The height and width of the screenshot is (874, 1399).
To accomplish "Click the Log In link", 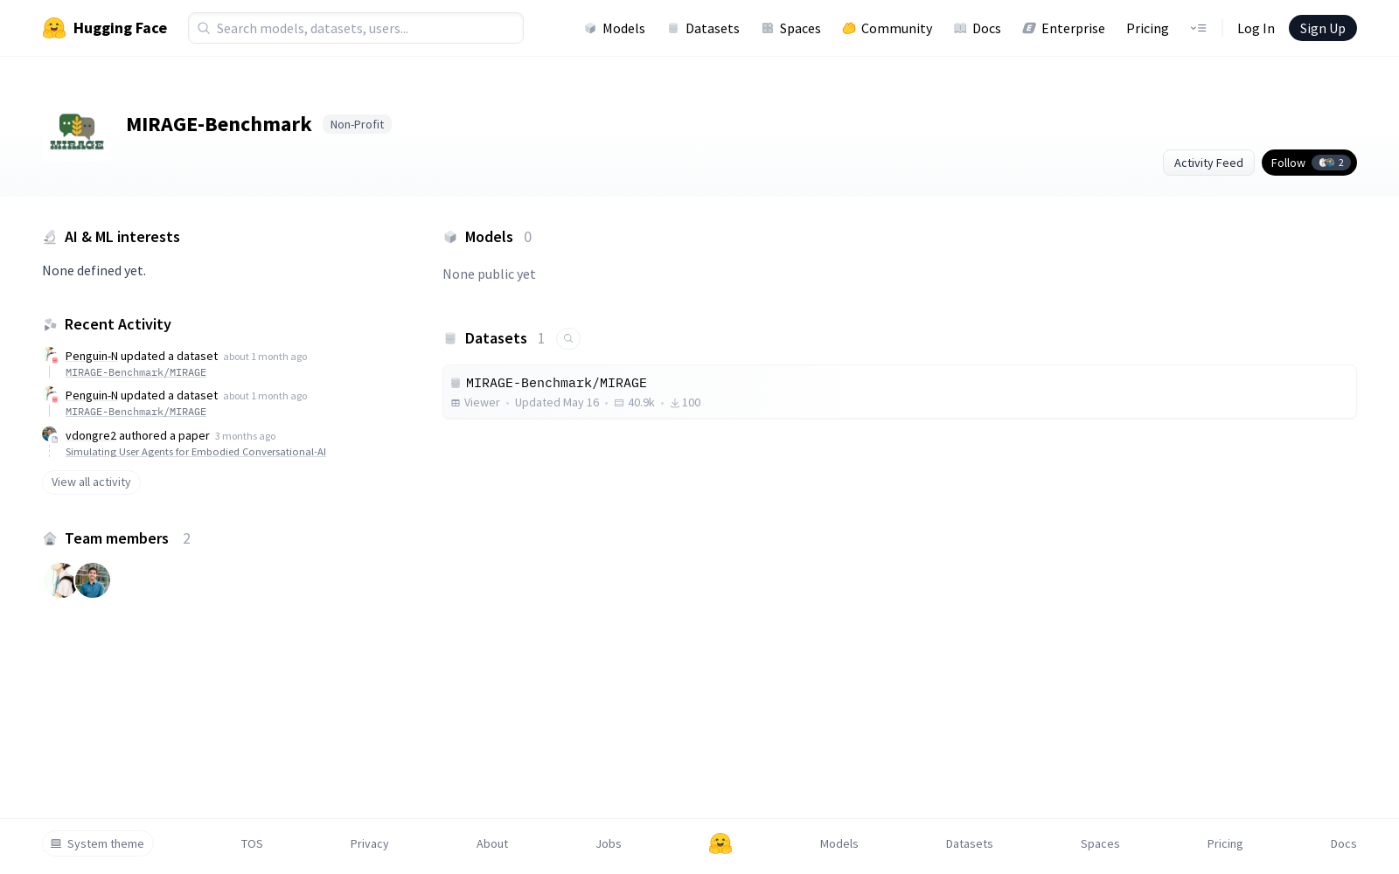I will (1256, 28).
